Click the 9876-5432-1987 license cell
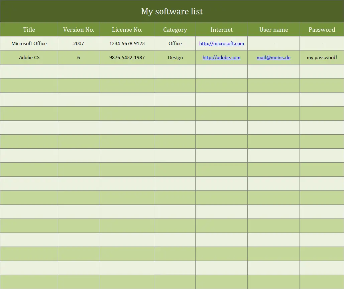 point(127,57)
